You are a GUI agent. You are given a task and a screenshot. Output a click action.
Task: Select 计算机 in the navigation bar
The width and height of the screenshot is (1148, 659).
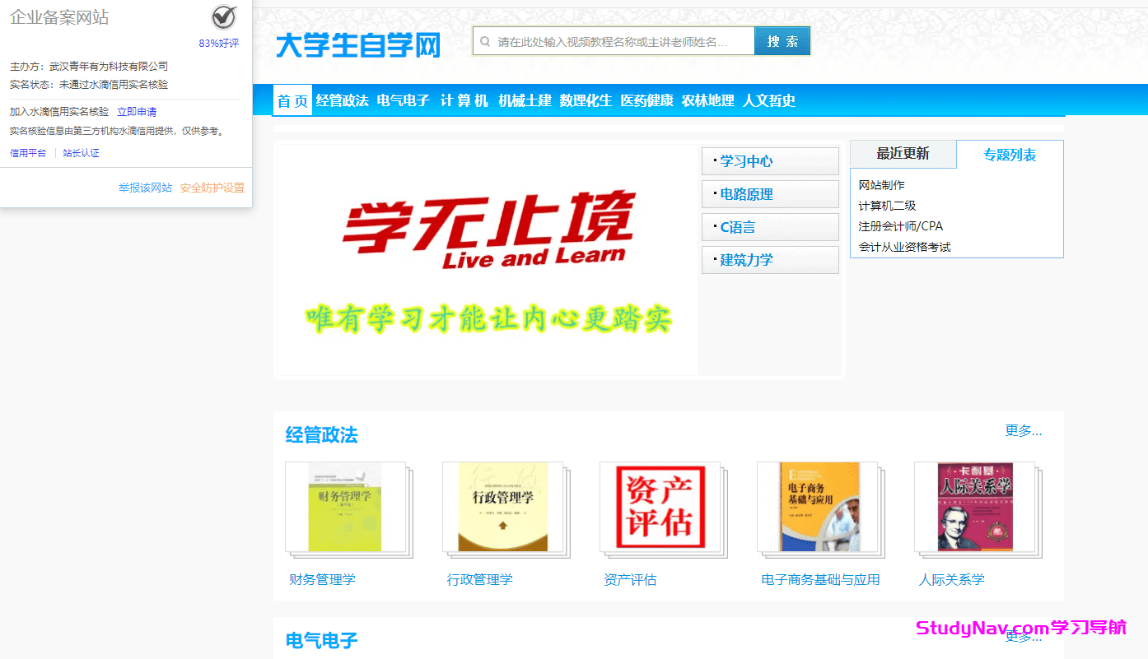pyautogui.click(x=464, y=100)
